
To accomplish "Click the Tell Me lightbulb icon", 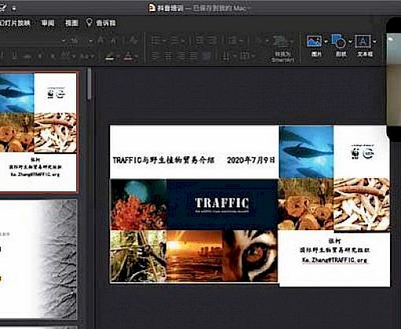I will point(89,23).
